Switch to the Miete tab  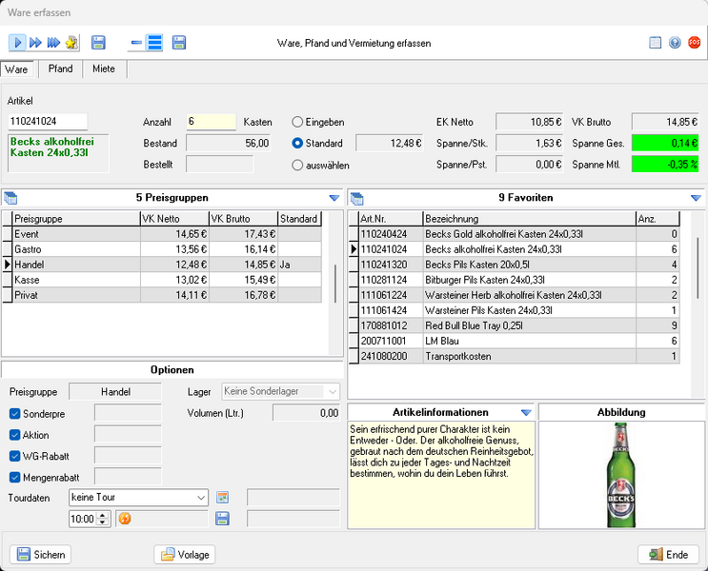tap(104, 69)
